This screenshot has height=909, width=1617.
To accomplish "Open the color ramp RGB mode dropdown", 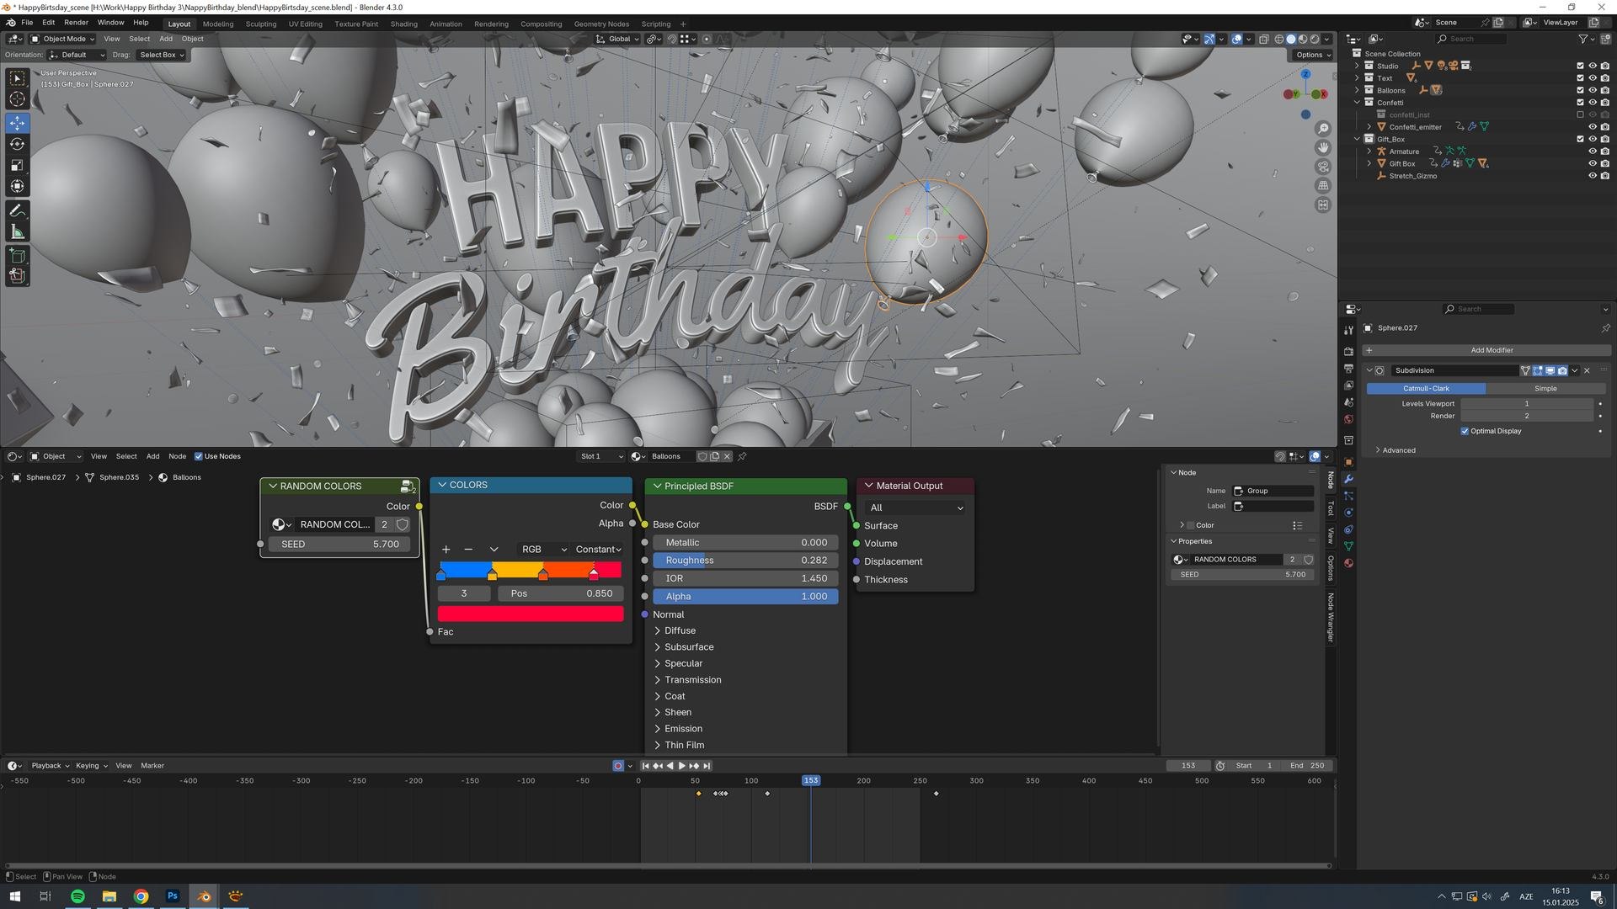I will 543,550.
